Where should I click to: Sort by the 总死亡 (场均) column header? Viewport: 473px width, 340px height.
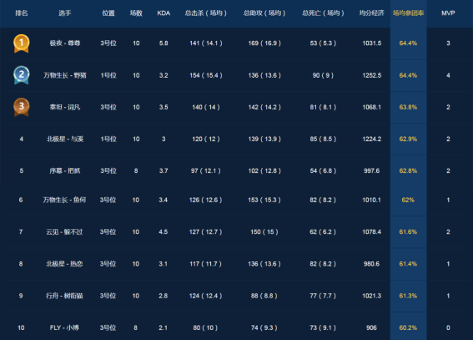tap(323, 13)
